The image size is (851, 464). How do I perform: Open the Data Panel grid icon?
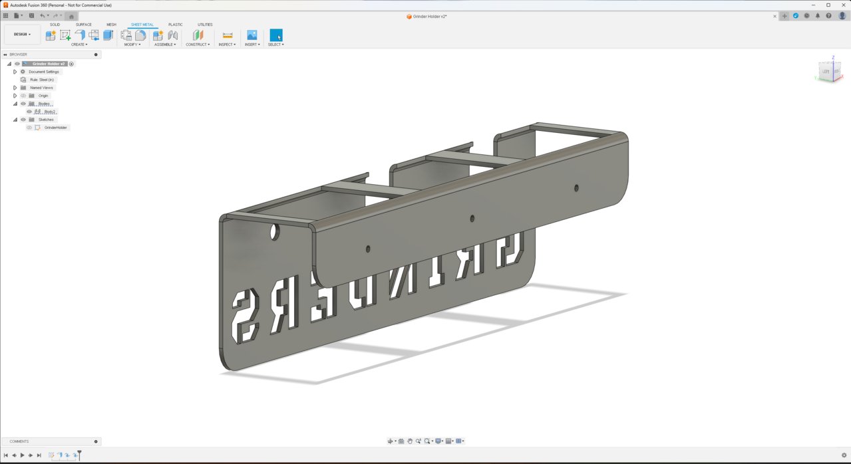(6, 16)
